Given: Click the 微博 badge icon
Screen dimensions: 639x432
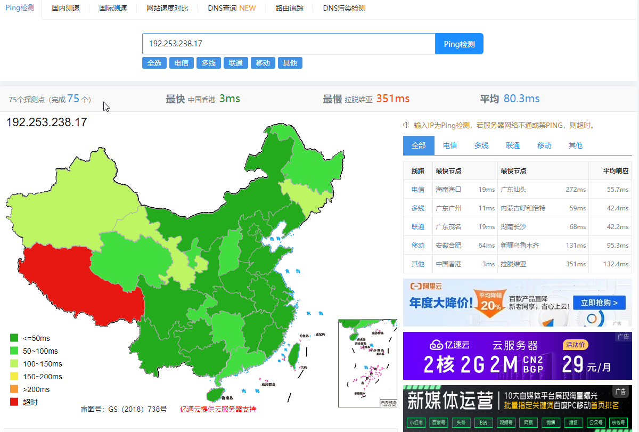Looking at the screenshot, I should (x=550, y=422).
